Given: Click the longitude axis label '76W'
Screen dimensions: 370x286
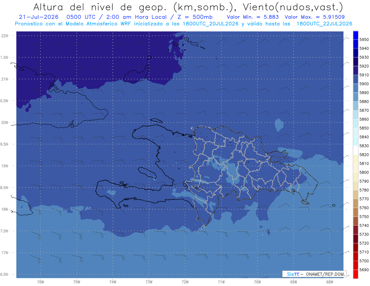Looking at the screenshot, I should point(40,282).
